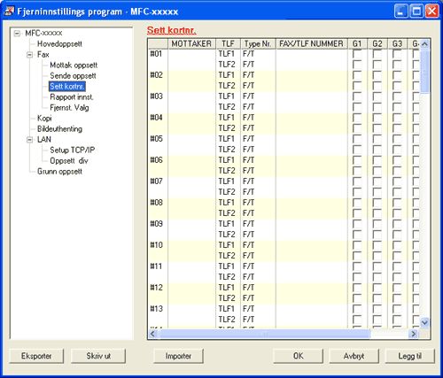This screenshot has width=443, height=378.
Task: Collapse the Fax tree node
Action: 29,55
